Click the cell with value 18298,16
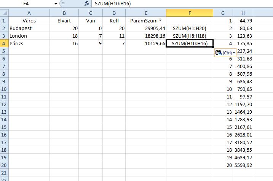The image size is (273, 181). tap(146, 36)
